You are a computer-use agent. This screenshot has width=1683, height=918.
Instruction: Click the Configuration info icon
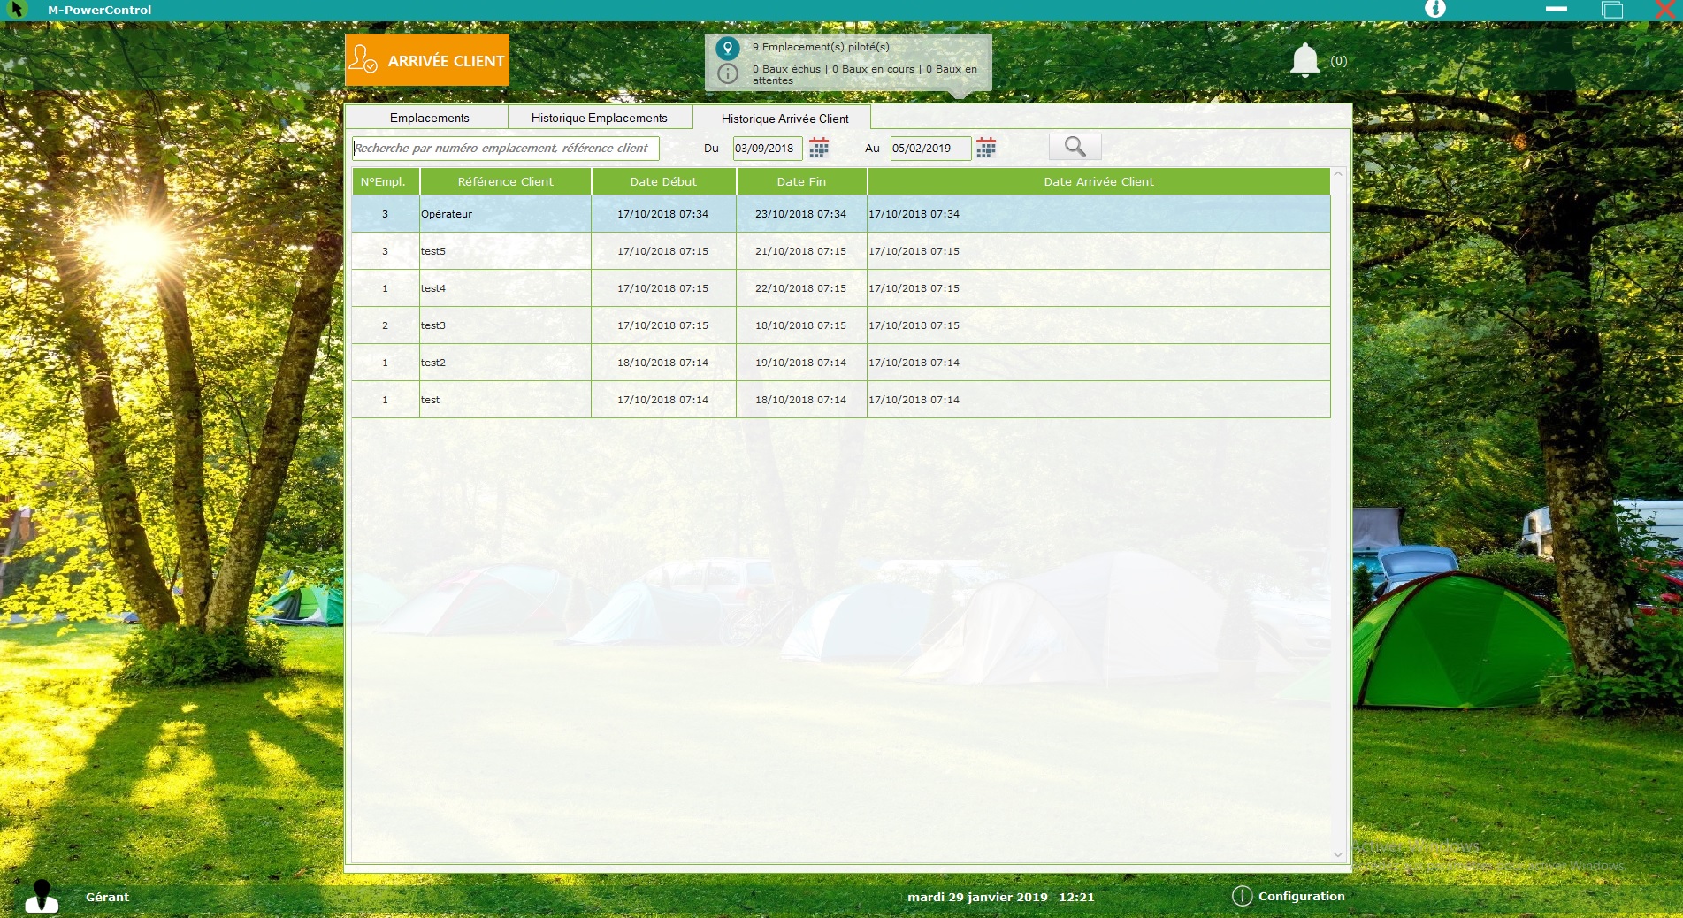pyautogui.click(x=1242, y=896)
